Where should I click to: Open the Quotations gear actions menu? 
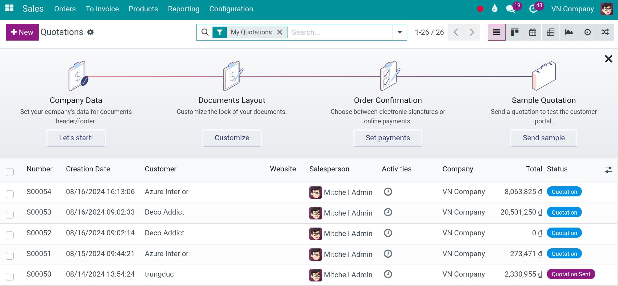pyautogui.click(x=90, y=32)
